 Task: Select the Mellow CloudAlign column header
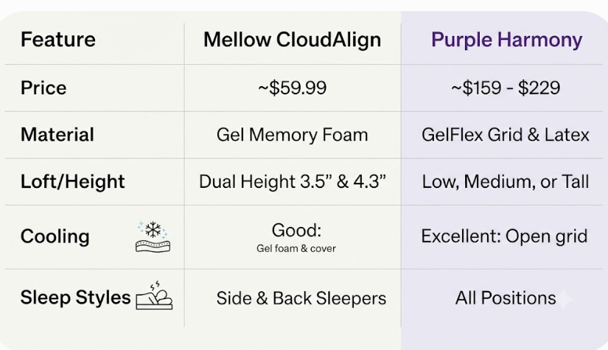click(292, 40)
